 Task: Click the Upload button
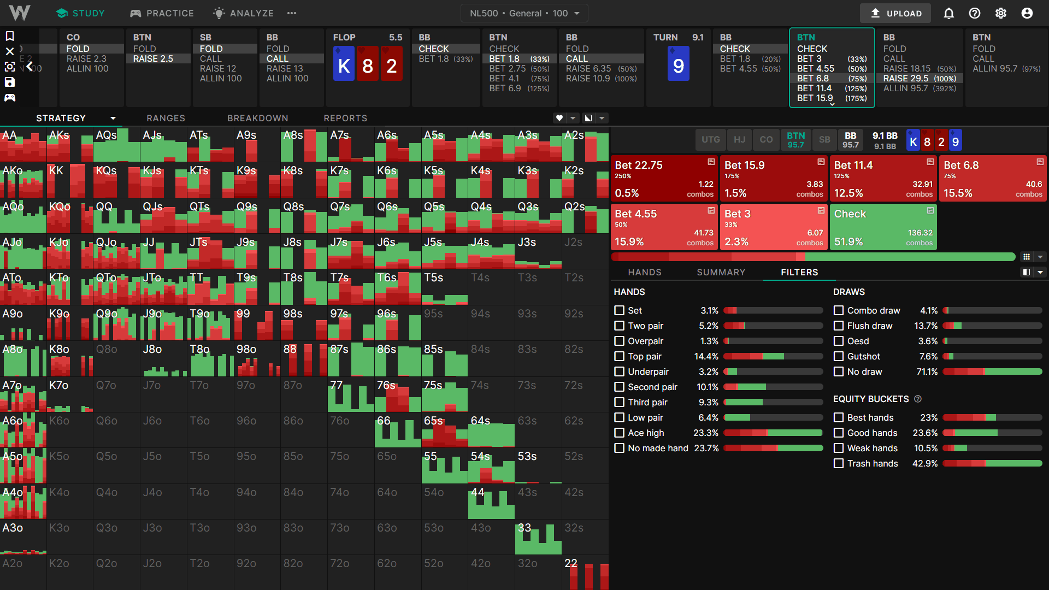[x=895, y=13]
